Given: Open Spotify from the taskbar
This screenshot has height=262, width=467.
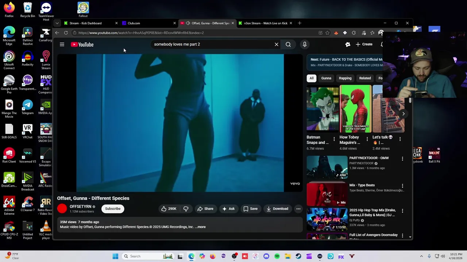Looking at the screenshot, I should [277, 256].
